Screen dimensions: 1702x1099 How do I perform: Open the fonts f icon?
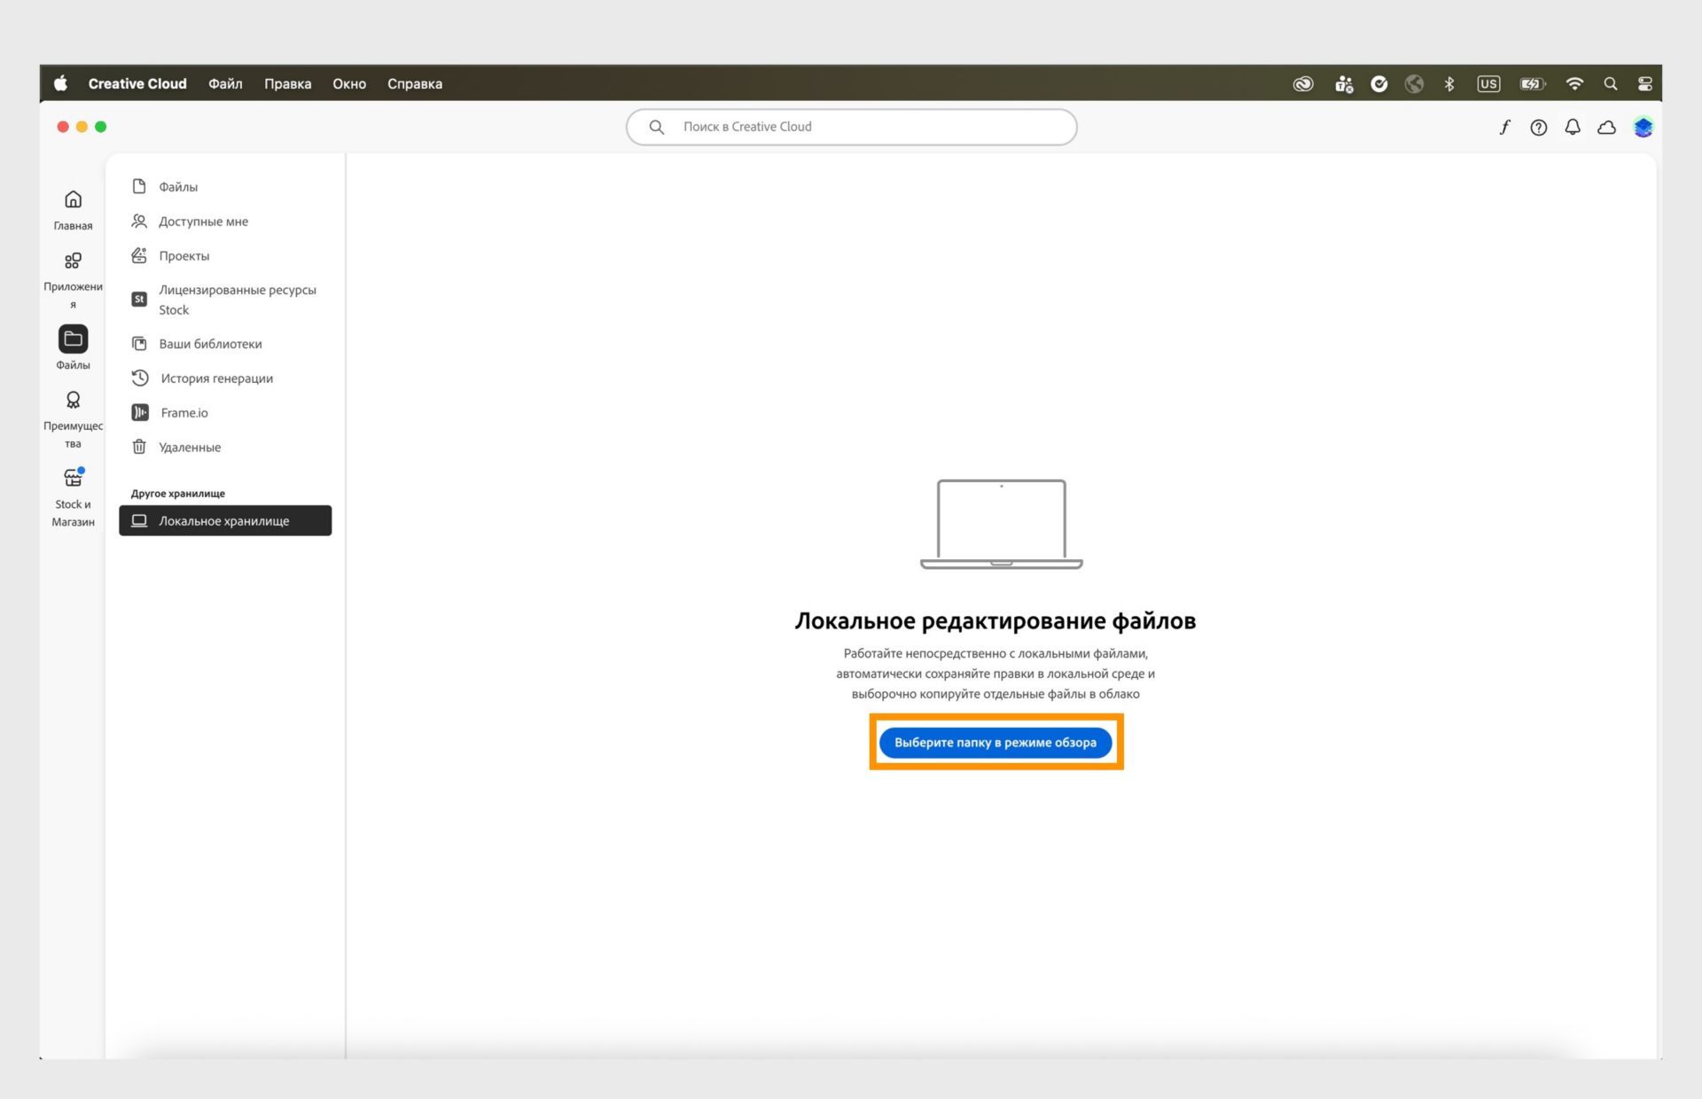tap(1504, 128)
